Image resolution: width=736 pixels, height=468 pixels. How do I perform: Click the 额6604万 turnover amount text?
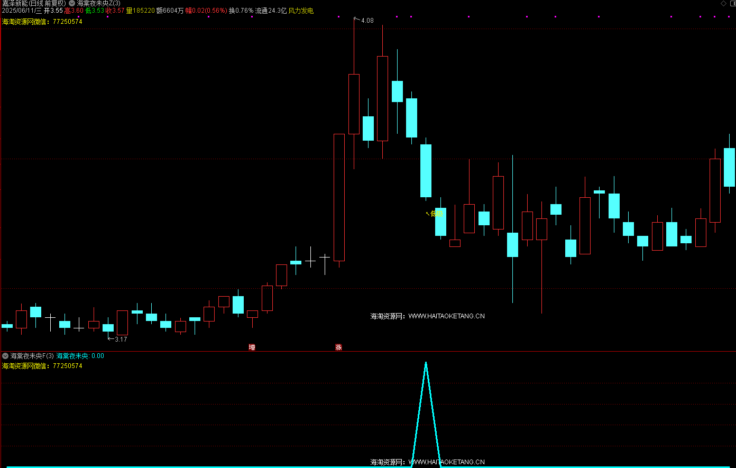pos(170,11)
